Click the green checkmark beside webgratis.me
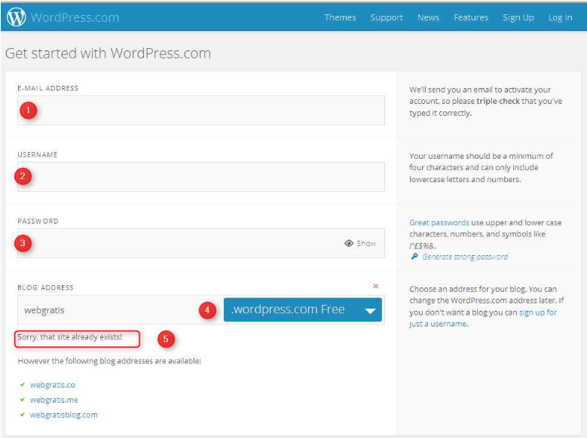The height and width of the screenshot is (438, 587). point(23,400)
